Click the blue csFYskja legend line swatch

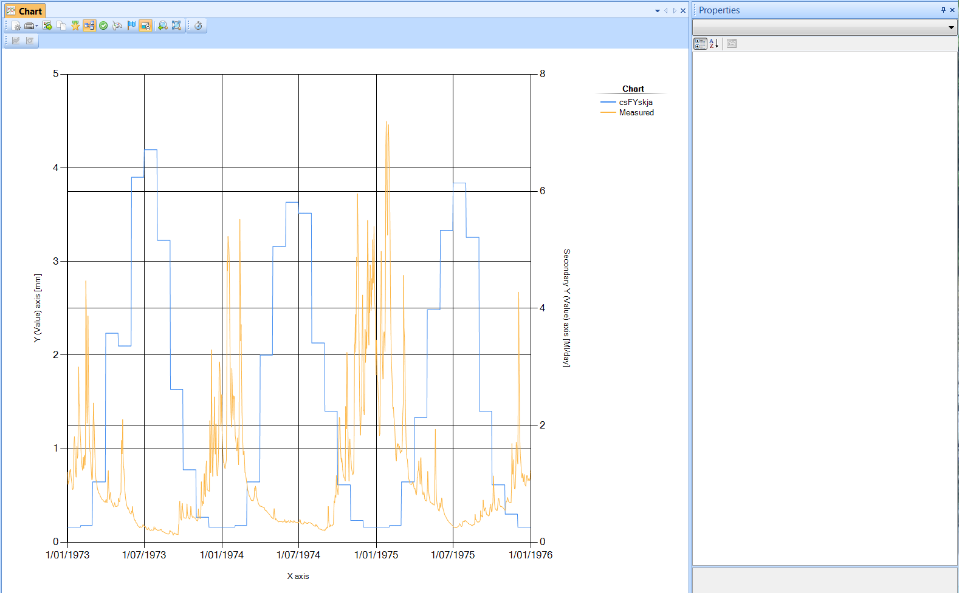(x=608, y=103)
